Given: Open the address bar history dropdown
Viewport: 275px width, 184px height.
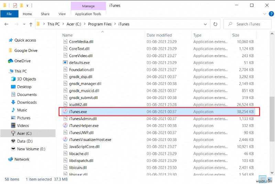Looking at the screenshot, I should (x=206, y=24).
